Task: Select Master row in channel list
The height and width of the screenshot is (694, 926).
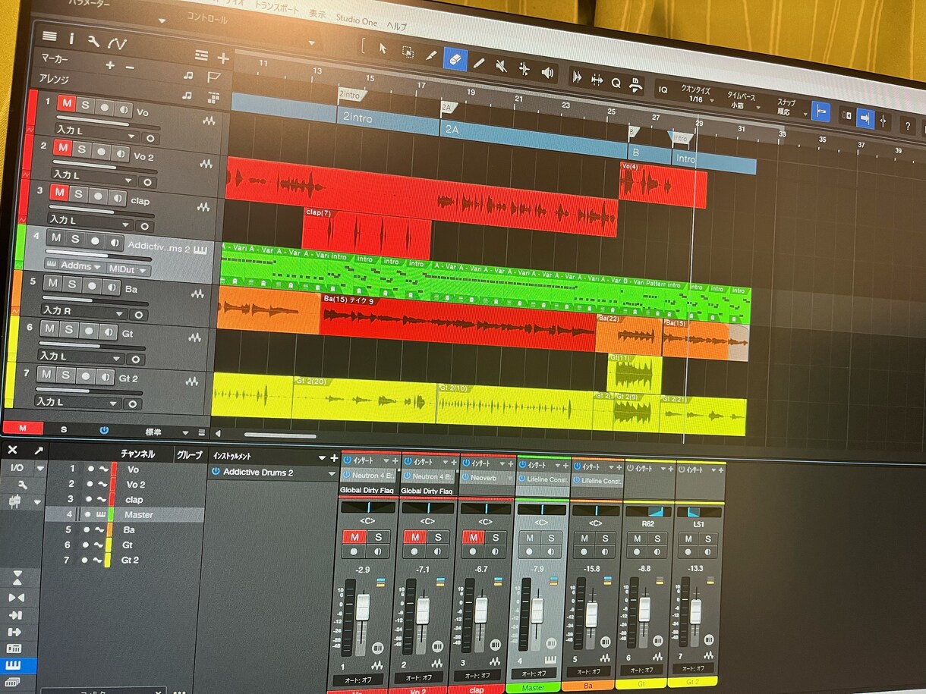Action: (x=124, y=514)
